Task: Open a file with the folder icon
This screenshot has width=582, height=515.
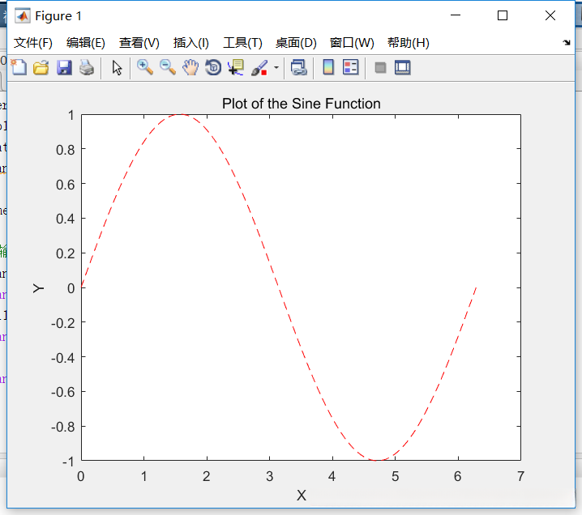Action: 41,68
